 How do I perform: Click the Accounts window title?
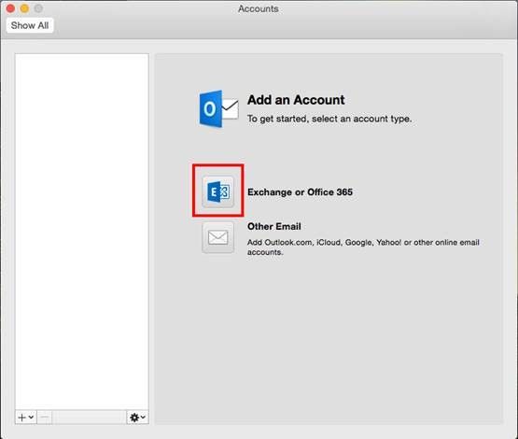pos(259,9)
